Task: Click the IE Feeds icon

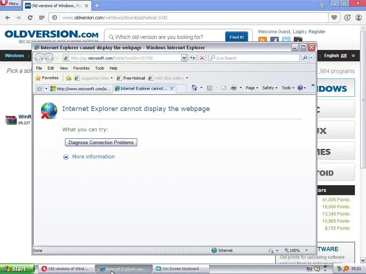Action: tap(209, 88)
